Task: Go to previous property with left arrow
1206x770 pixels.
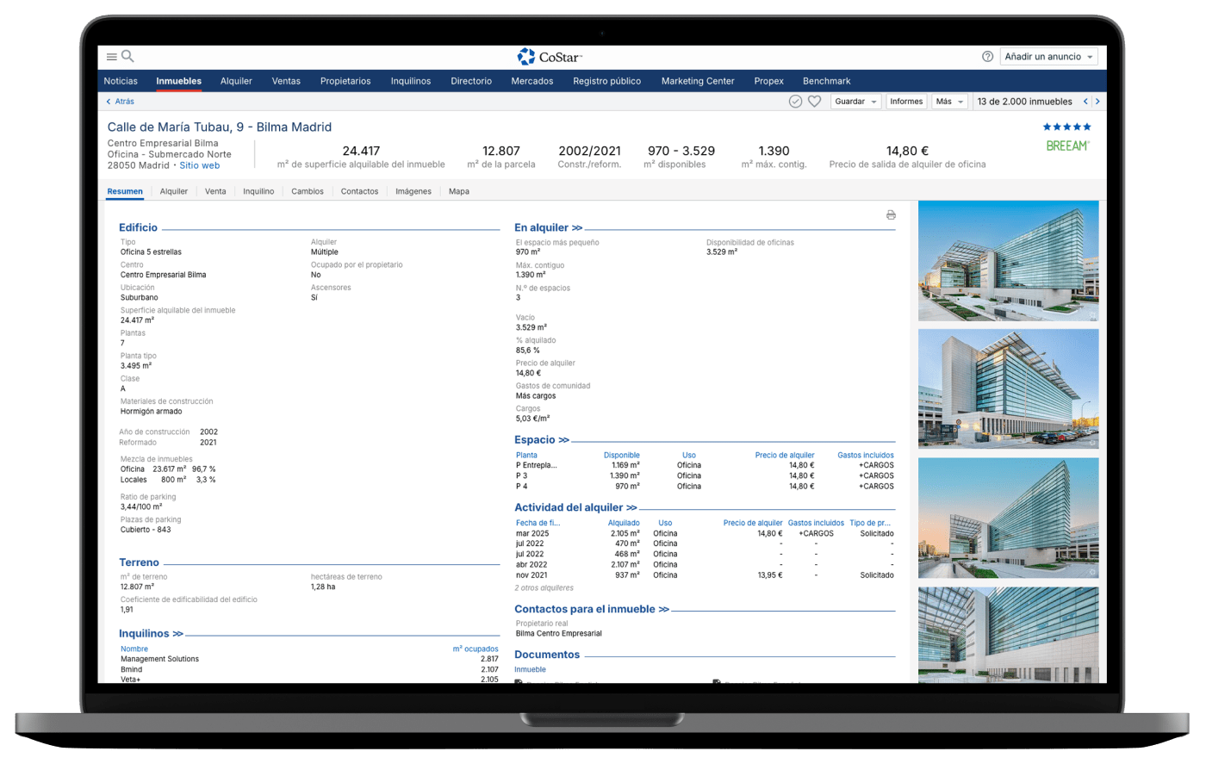Action: (x=1085, y=102)
